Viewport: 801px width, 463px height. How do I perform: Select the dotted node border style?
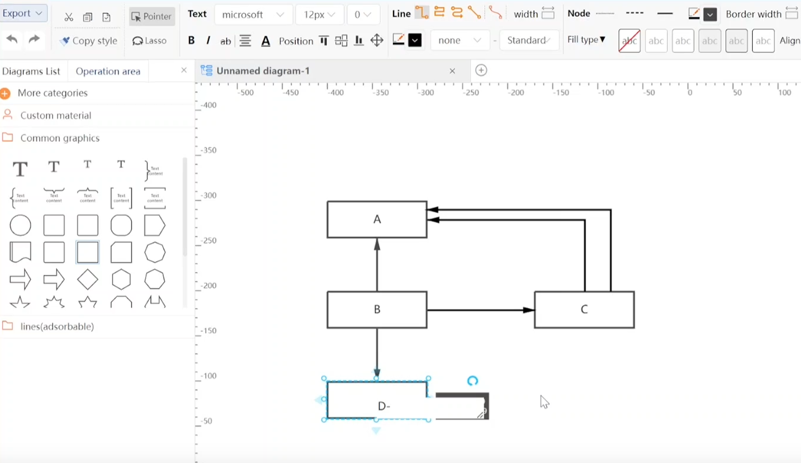coord(605,14)
